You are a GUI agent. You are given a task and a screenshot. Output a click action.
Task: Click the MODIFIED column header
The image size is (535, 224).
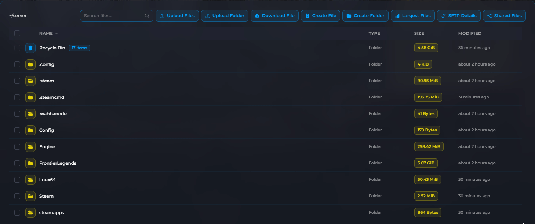pos(470,33)
